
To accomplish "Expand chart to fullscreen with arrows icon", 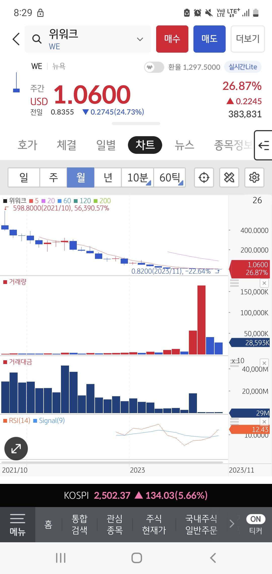I will pos(16,449).
